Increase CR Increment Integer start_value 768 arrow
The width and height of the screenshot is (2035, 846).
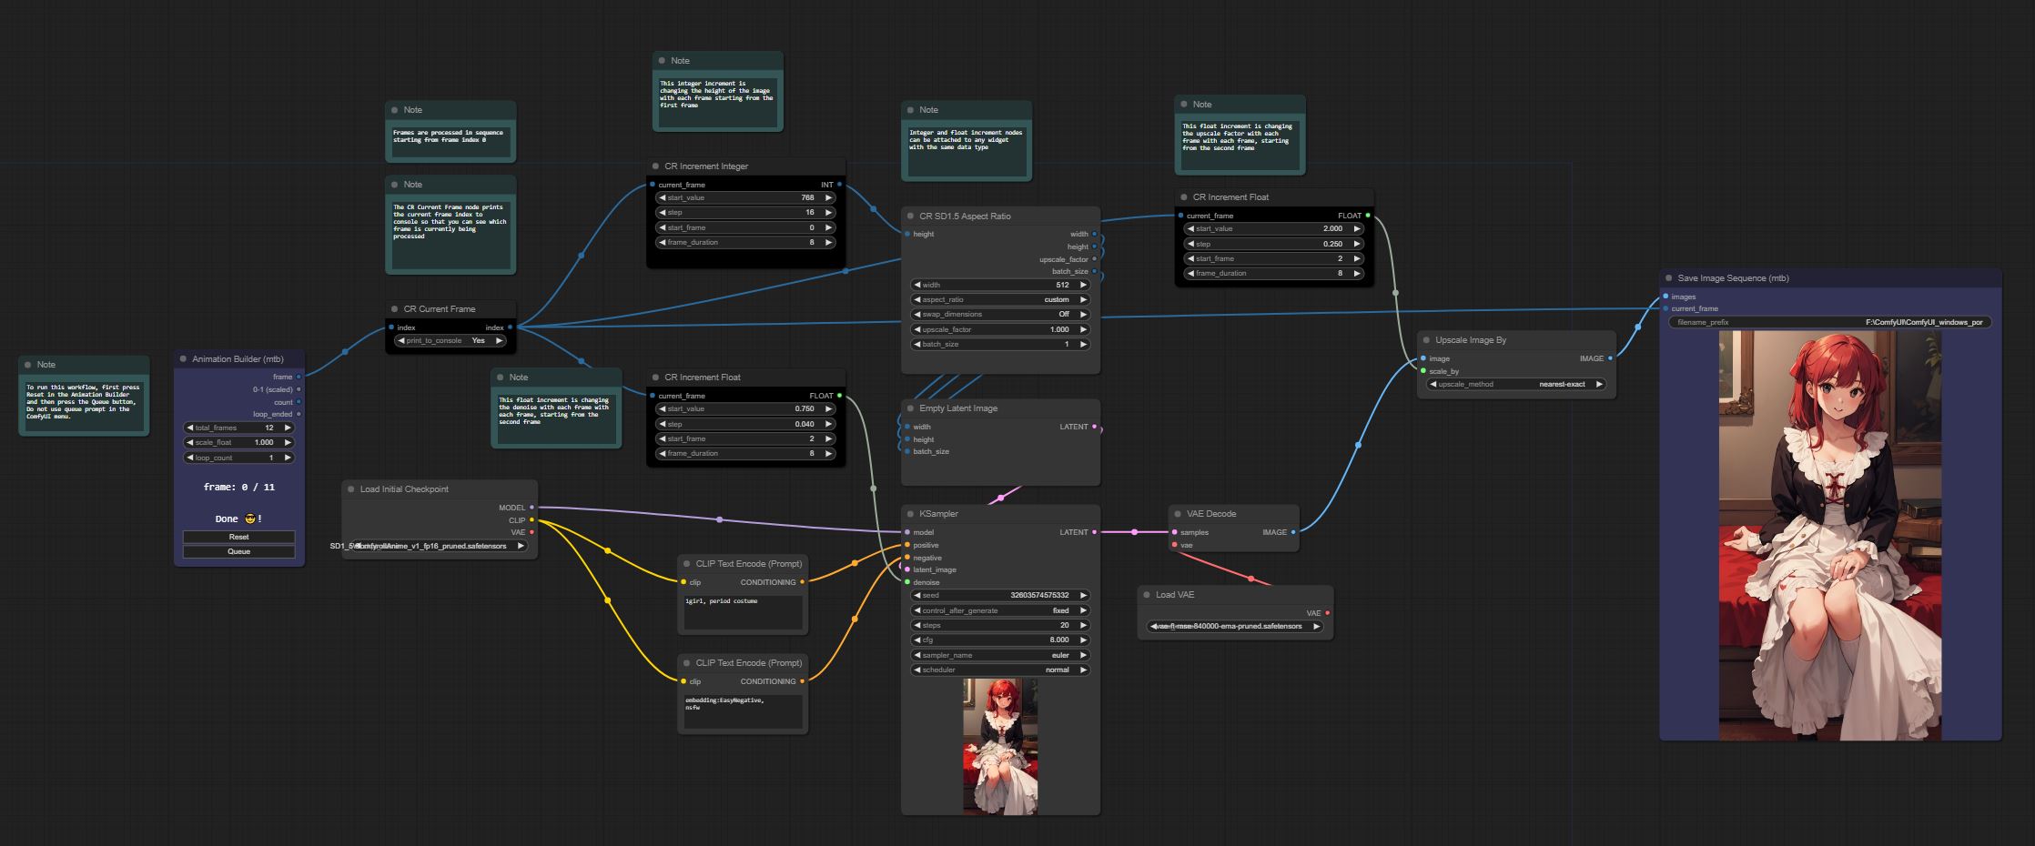coord(828,197)
